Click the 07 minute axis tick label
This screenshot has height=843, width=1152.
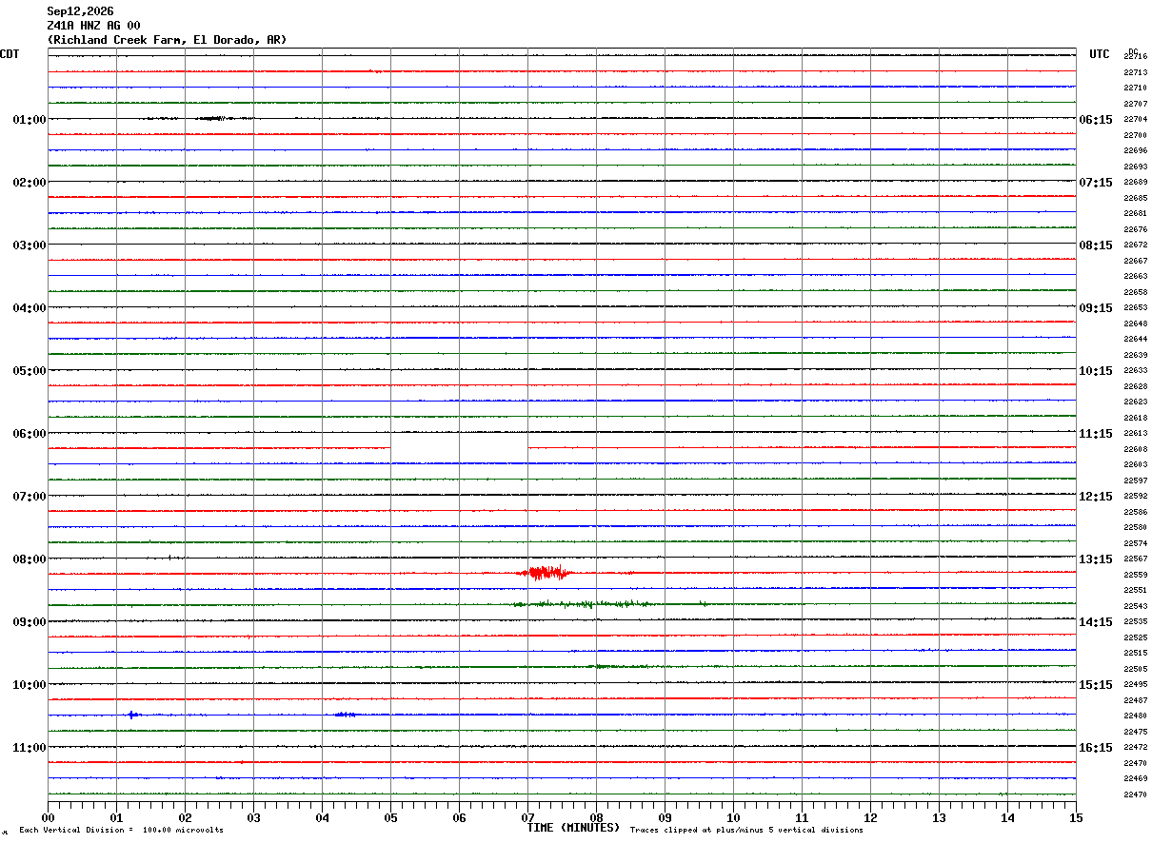click(x=527, y=817)
